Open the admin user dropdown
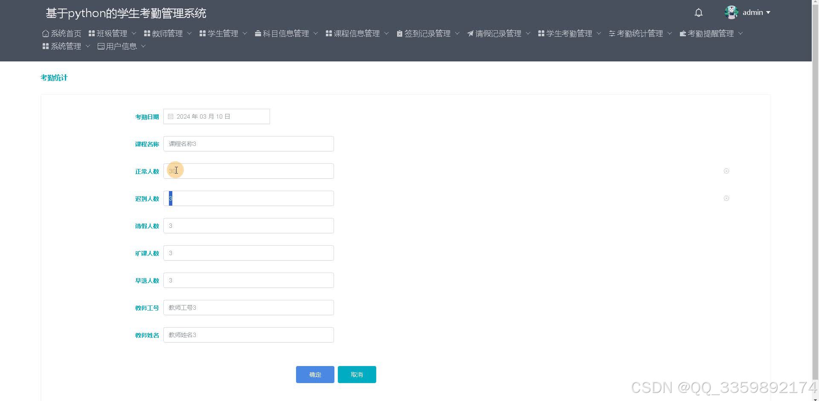The width and height of the screenshot is (819, 401). [x=756, y=12]
